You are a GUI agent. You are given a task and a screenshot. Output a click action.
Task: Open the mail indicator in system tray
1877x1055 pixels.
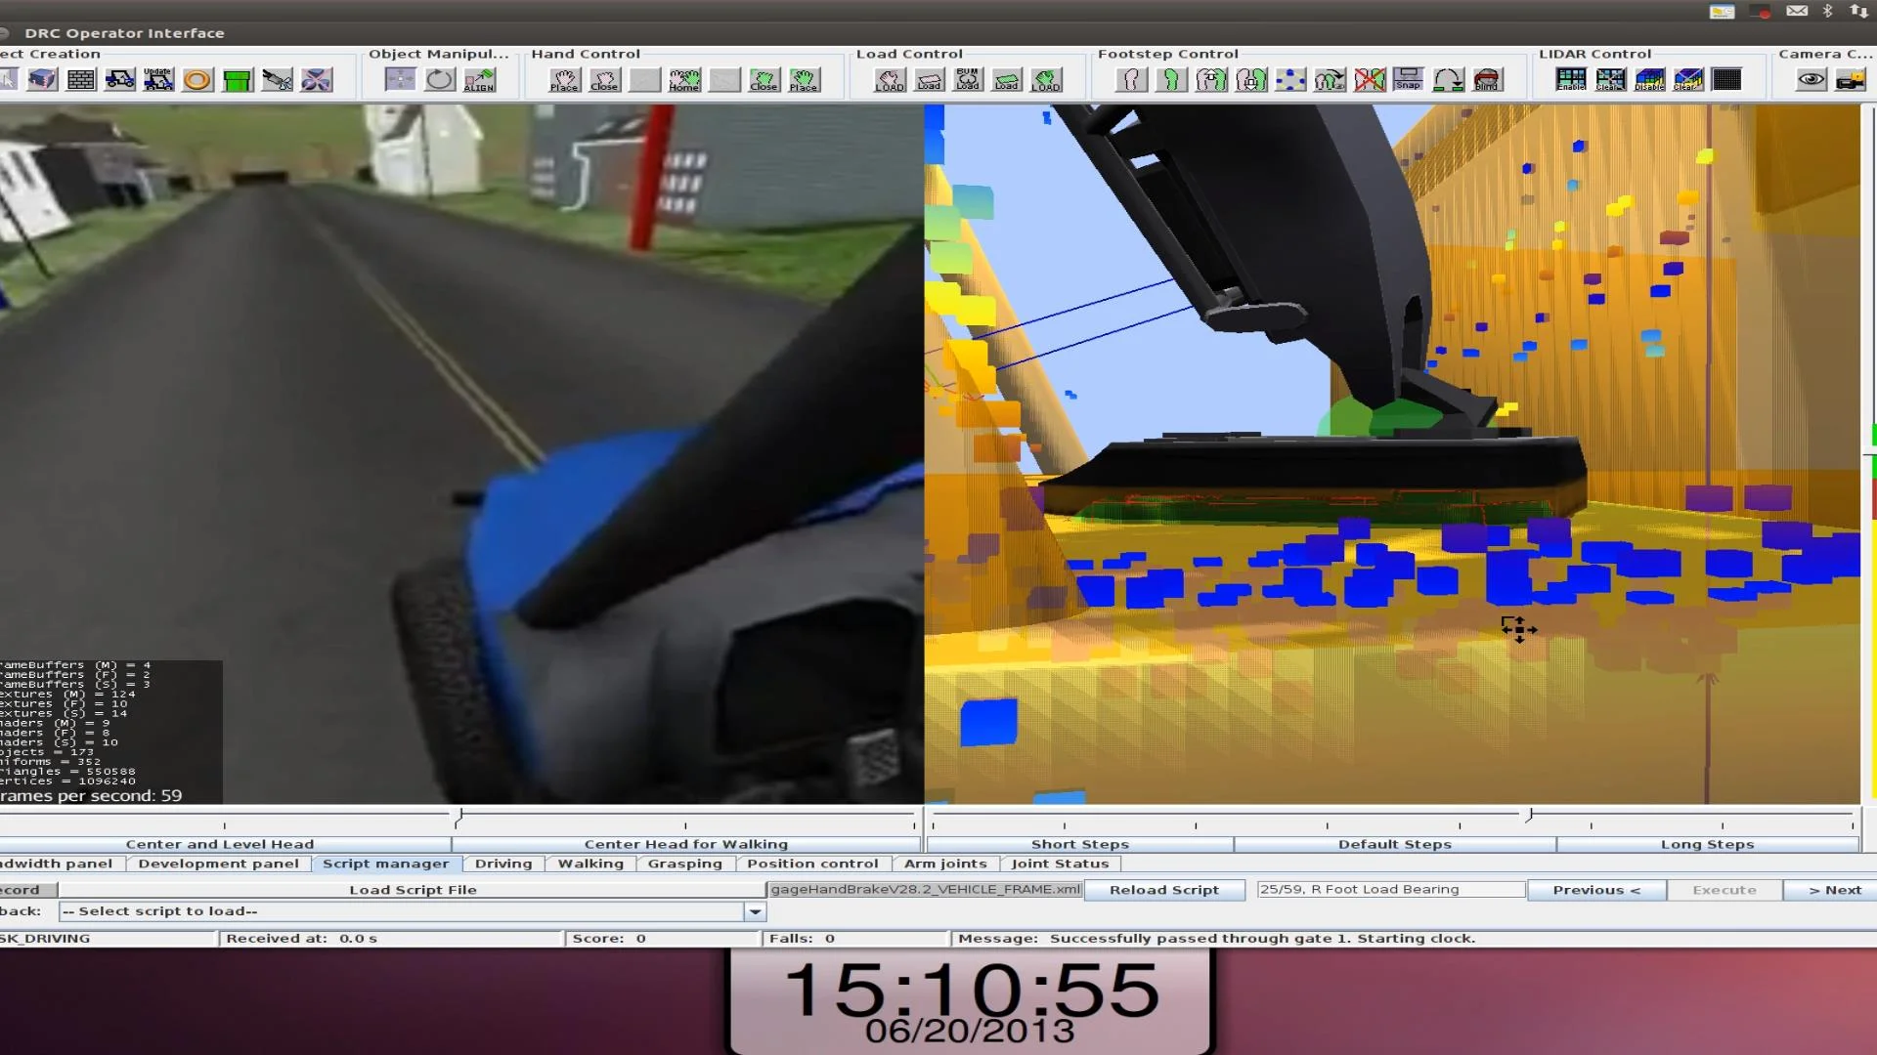(1797, 11)
